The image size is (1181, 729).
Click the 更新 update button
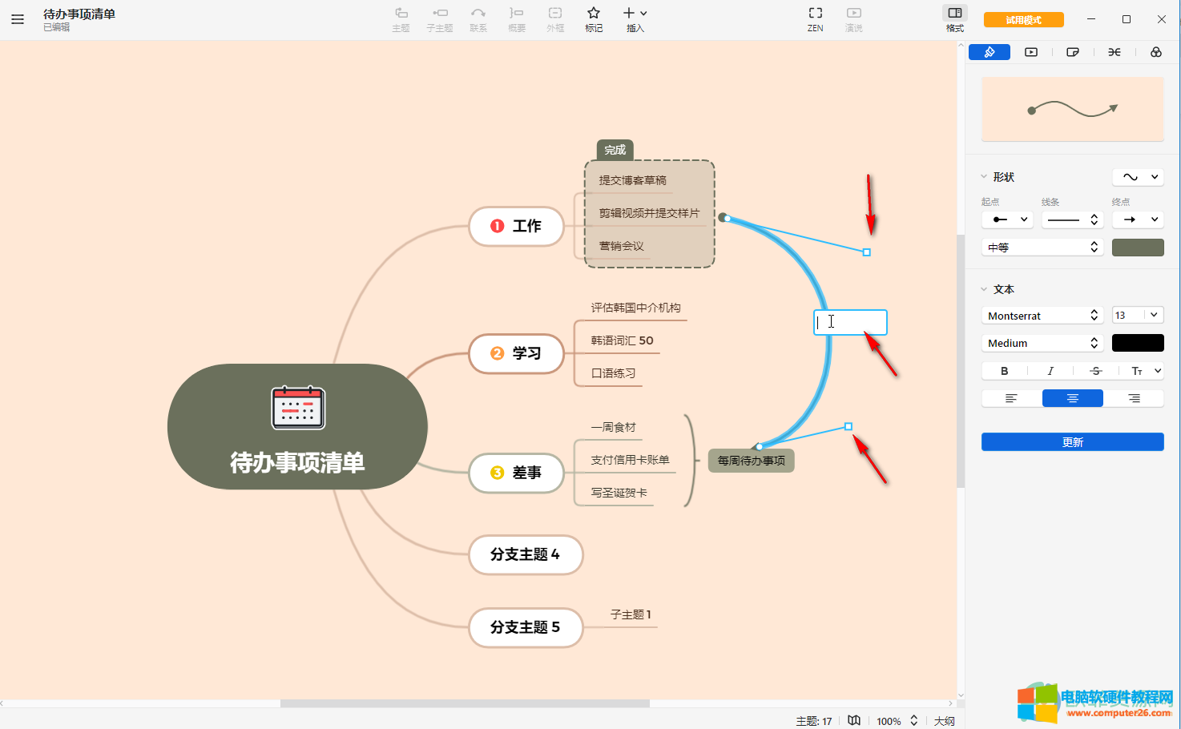point(1073,442)
